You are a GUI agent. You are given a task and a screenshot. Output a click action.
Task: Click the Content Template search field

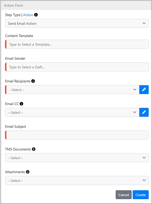(77, 44)
